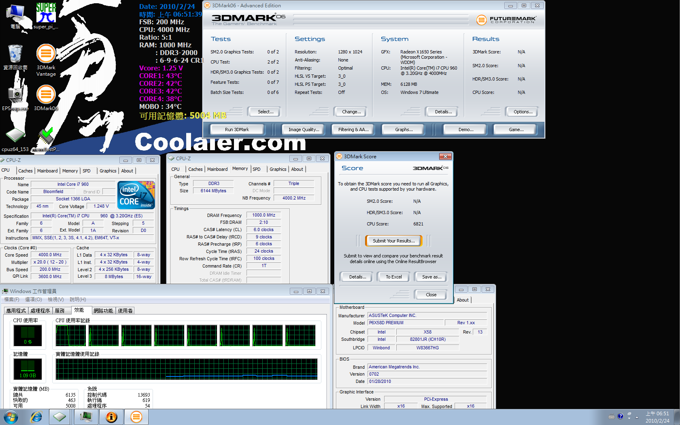Open the Computer desktop icon

(15, 16)
